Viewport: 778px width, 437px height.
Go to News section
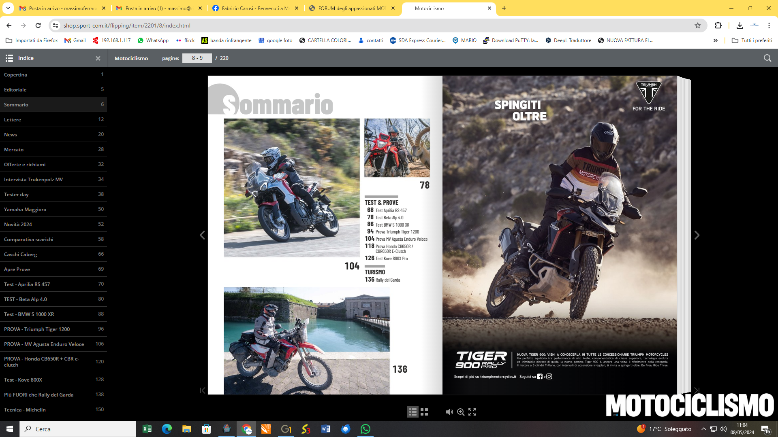(53, 134)
